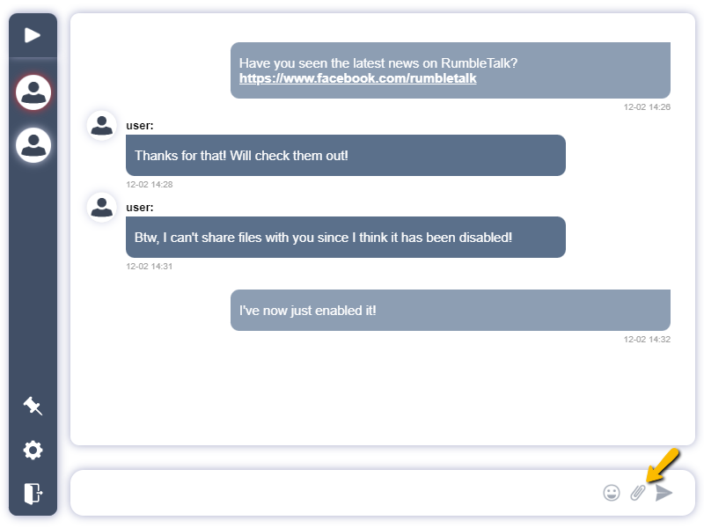
Task: Open chat settings via the gear icon
Action: (x=33, y=451)
